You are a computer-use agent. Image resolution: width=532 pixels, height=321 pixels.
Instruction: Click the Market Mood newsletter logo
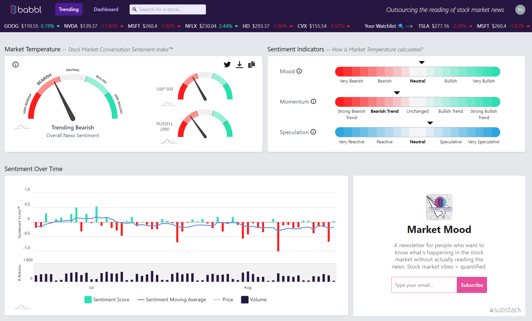click(439, 207)
